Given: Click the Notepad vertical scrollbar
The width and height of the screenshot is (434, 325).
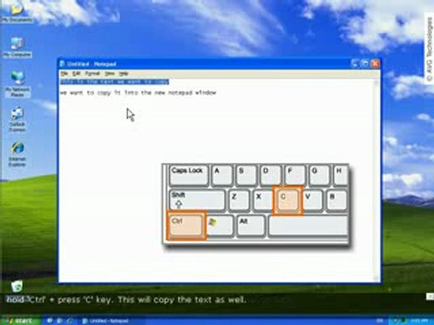Looking at the screenshot, I should click(x=377, y=180).
